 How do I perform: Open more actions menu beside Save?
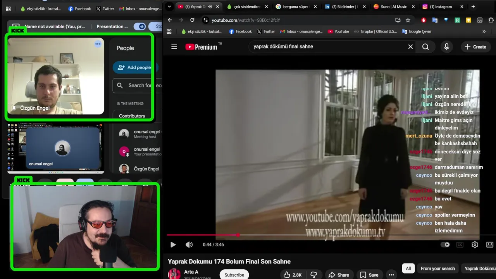tap(391, 275)
